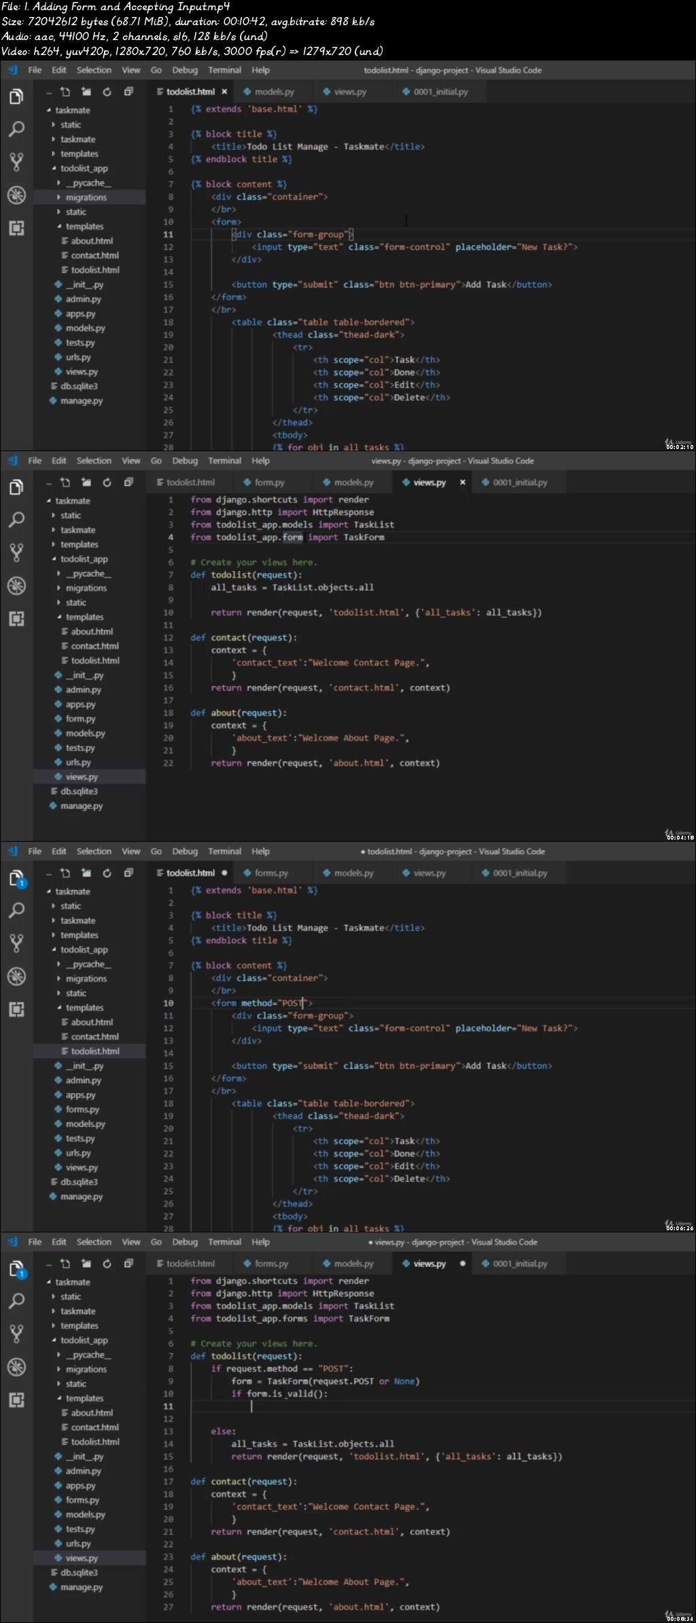The width and height of the screenshot is (696, 1623).
Task: Open Search icon in the 00:06:26 frame
Action: [16, 910]
